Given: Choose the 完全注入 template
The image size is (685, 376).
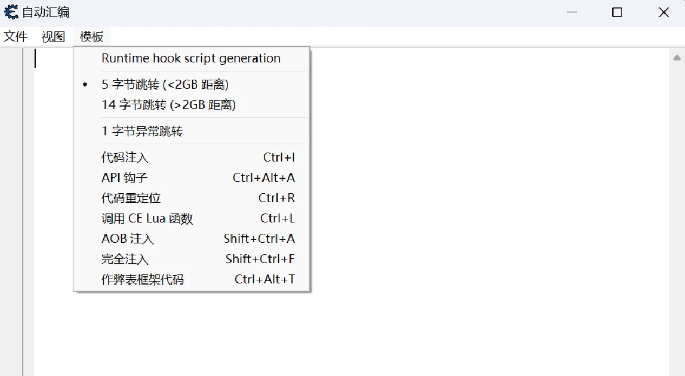Looking at the screenshot, I should 125,259.
